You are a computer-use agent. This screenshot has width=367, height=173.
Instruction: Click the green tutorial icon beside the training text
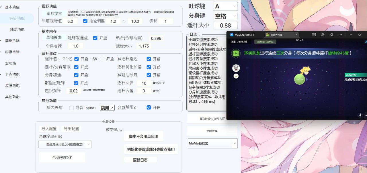pos(236,53)
